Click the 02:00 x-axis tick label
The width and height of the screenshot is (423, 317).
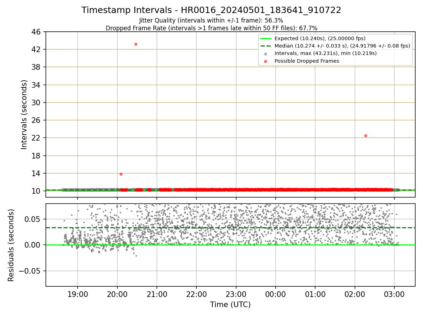(355, 294)
